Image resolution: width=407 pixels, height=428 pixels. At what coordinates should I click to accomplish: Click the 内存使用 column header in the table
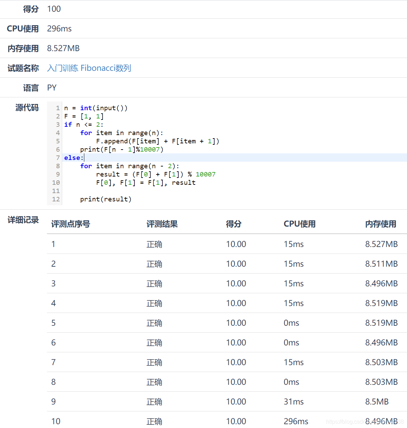[x=381, y=224]
